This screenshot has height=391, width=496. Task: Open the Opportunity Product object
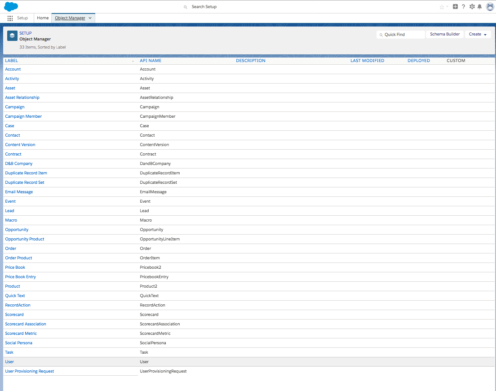coord(25,239)
